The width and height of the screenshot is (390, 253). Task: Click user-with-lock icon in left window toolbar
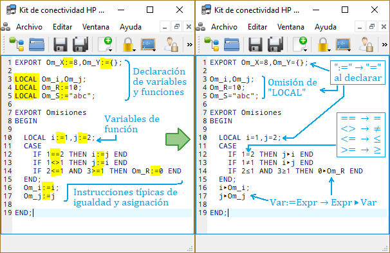click(171, 44)
